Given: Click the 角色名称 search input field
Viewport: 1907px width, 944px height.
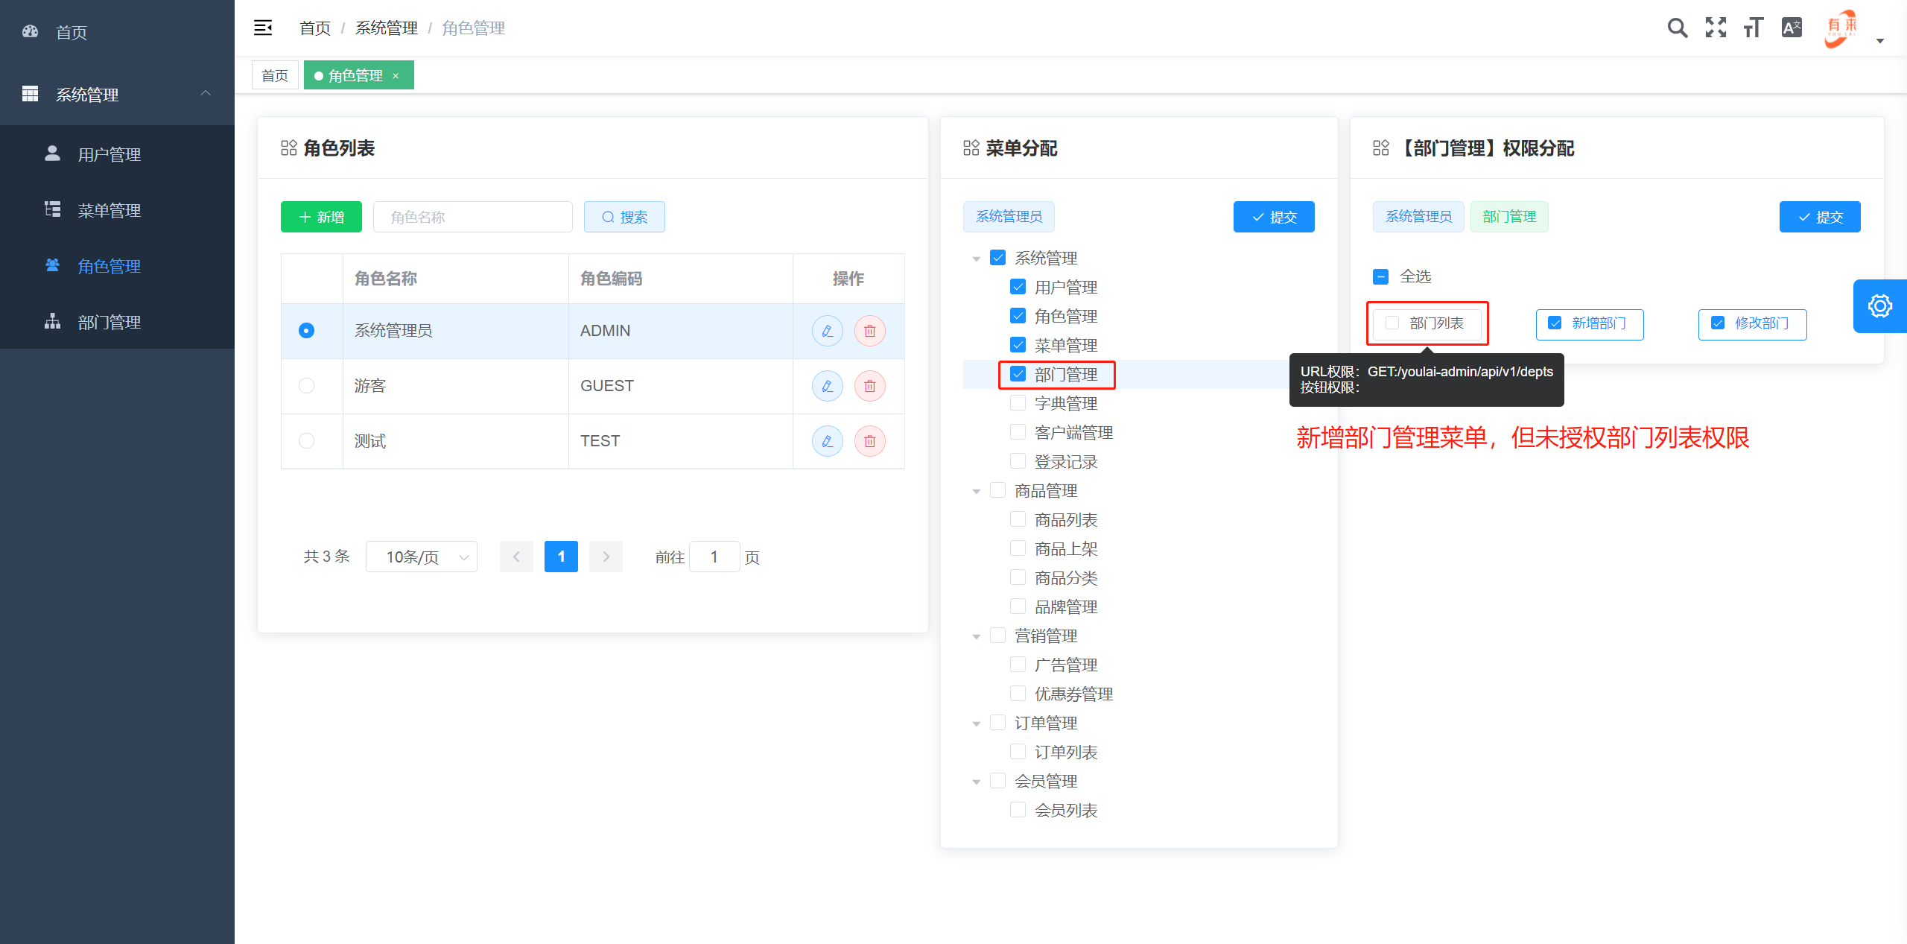Looking at the screenshot, I should click(x=472, y=216).
